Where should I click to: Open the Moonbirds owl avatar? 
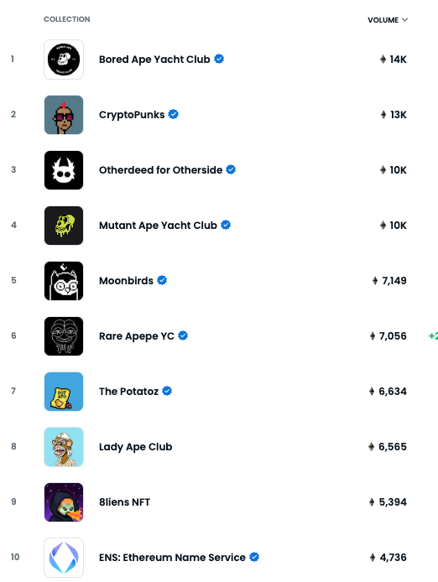click(64, 281)
